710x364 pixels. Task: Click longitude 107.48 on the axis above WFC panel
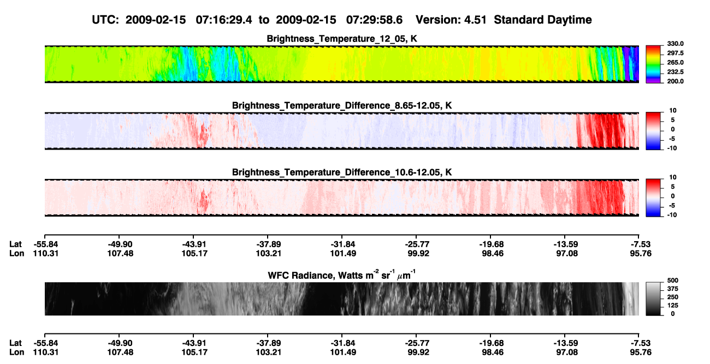click(119, 253)
